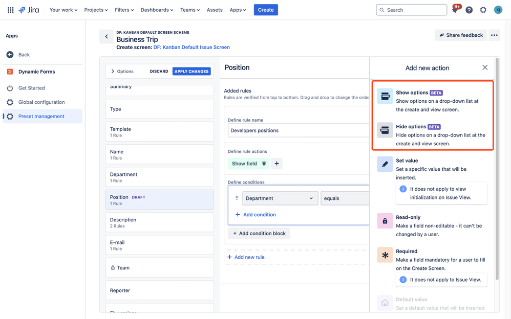Click the Jira logo

(x=29, y=10)
